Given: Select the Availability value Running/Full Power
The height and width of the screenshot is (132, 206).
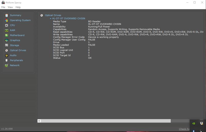Looking at the screenshot, I should point(99,27).
